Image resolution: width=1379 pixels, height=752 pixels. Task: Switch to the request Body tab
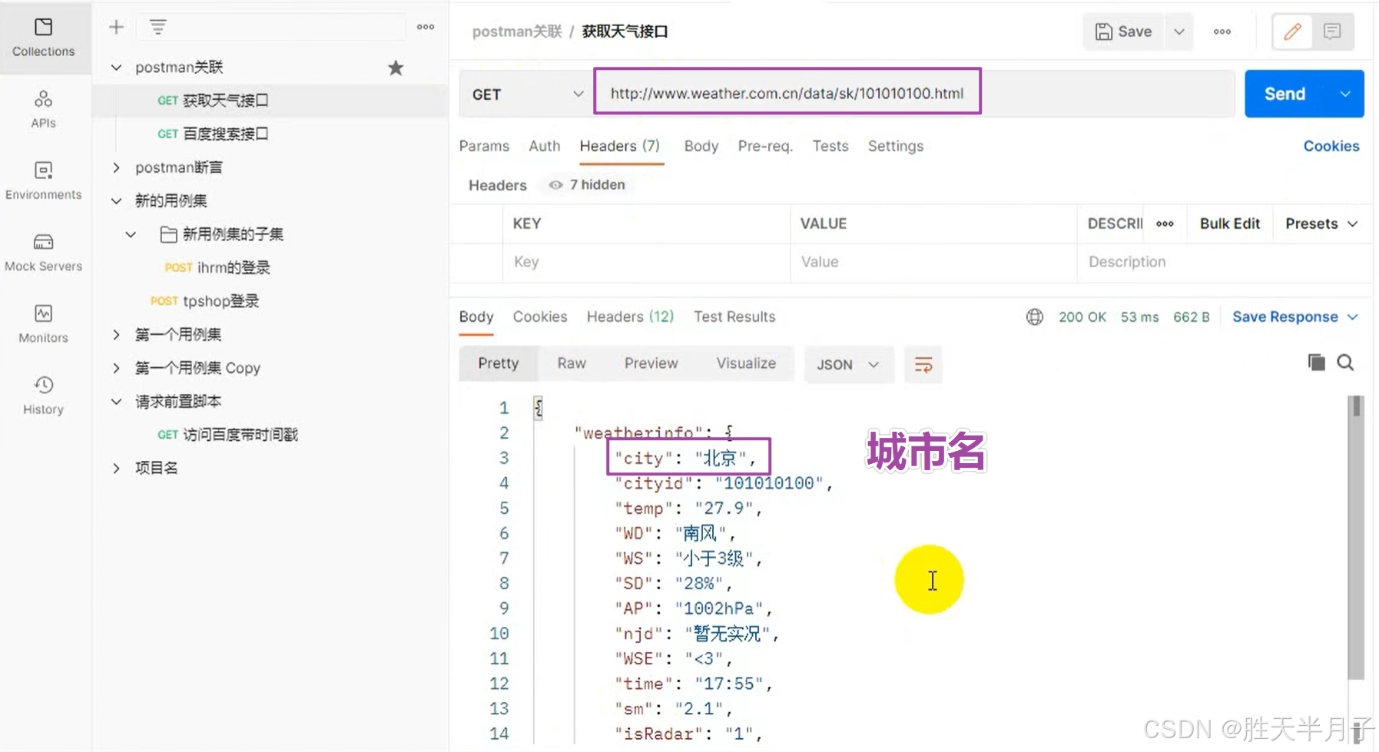click(701, 146)
